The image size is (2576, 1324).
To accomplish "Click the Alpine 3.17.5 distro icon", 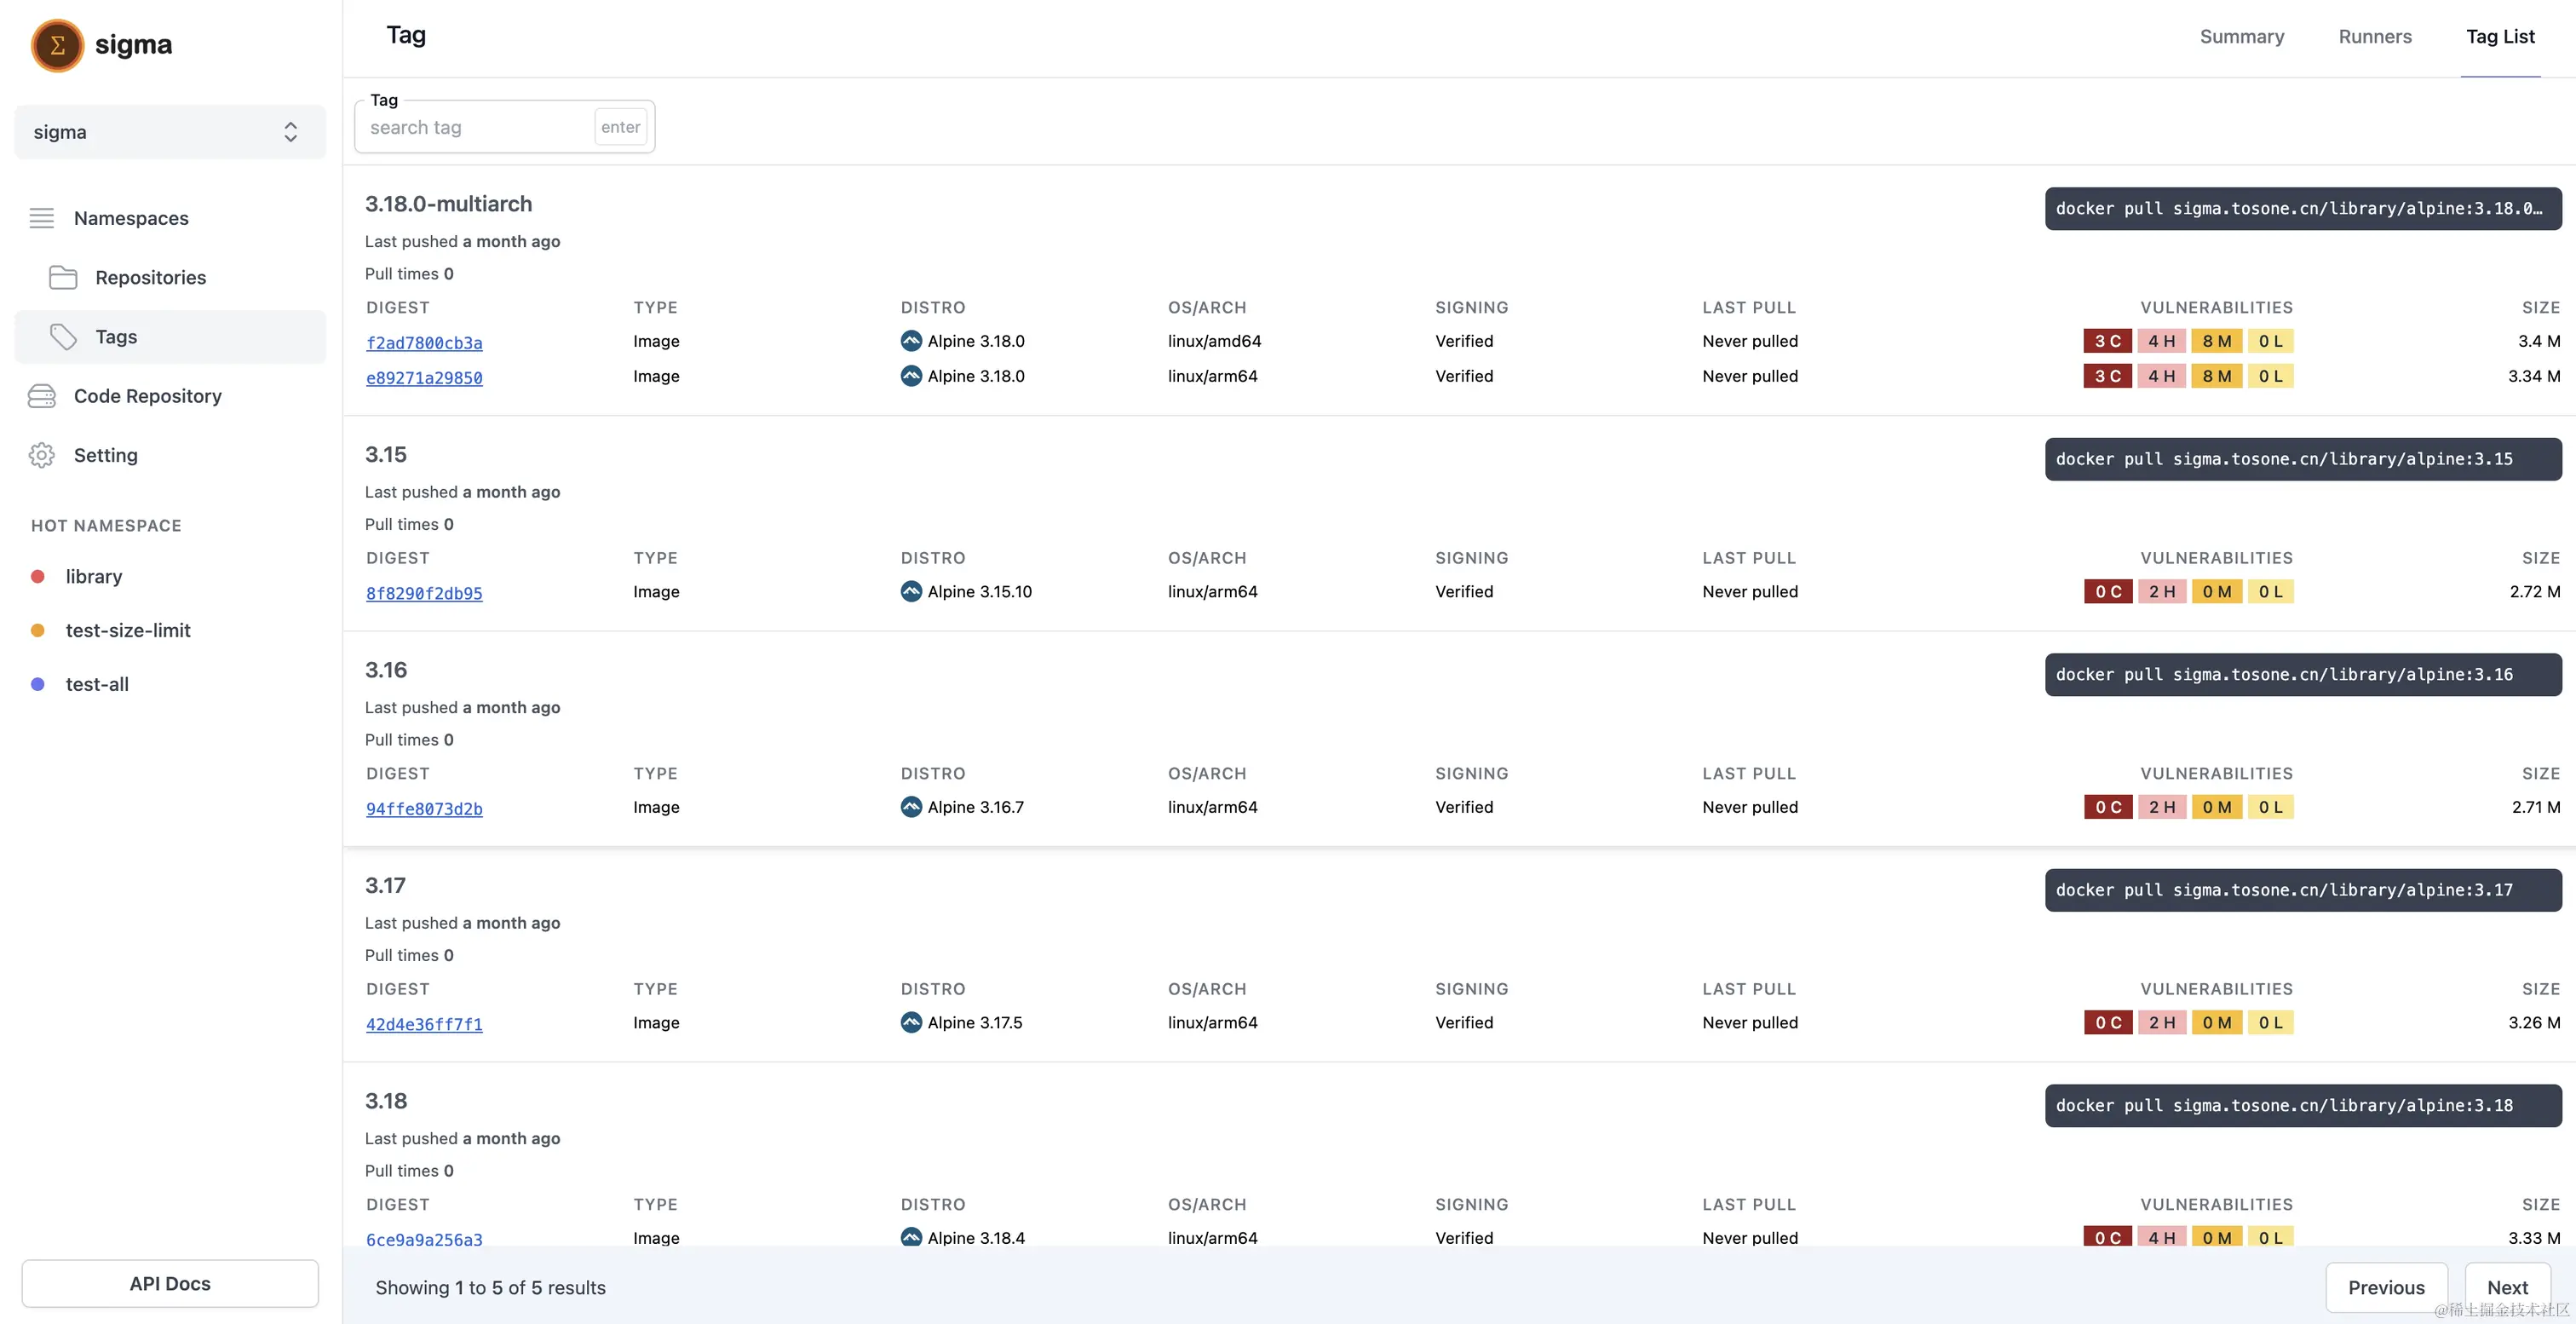I will tap(911, 1022).
